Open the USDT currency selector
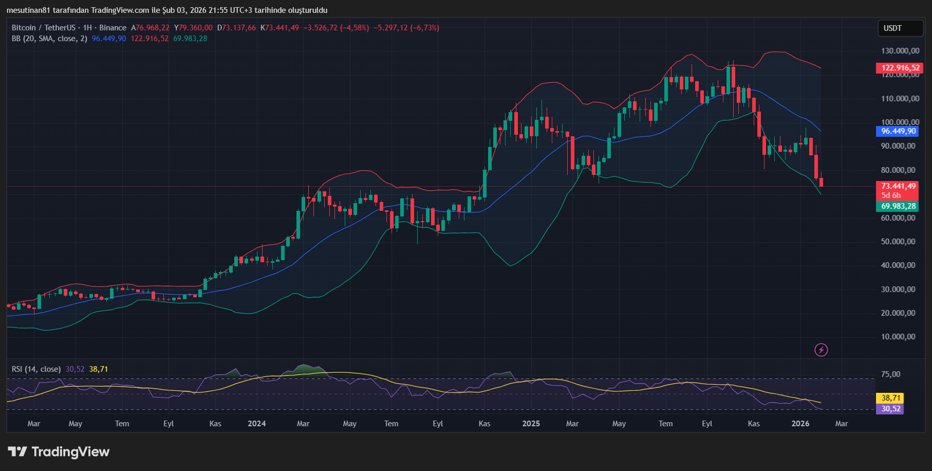This screenshot has width=932, height=471. click(900, 28)
